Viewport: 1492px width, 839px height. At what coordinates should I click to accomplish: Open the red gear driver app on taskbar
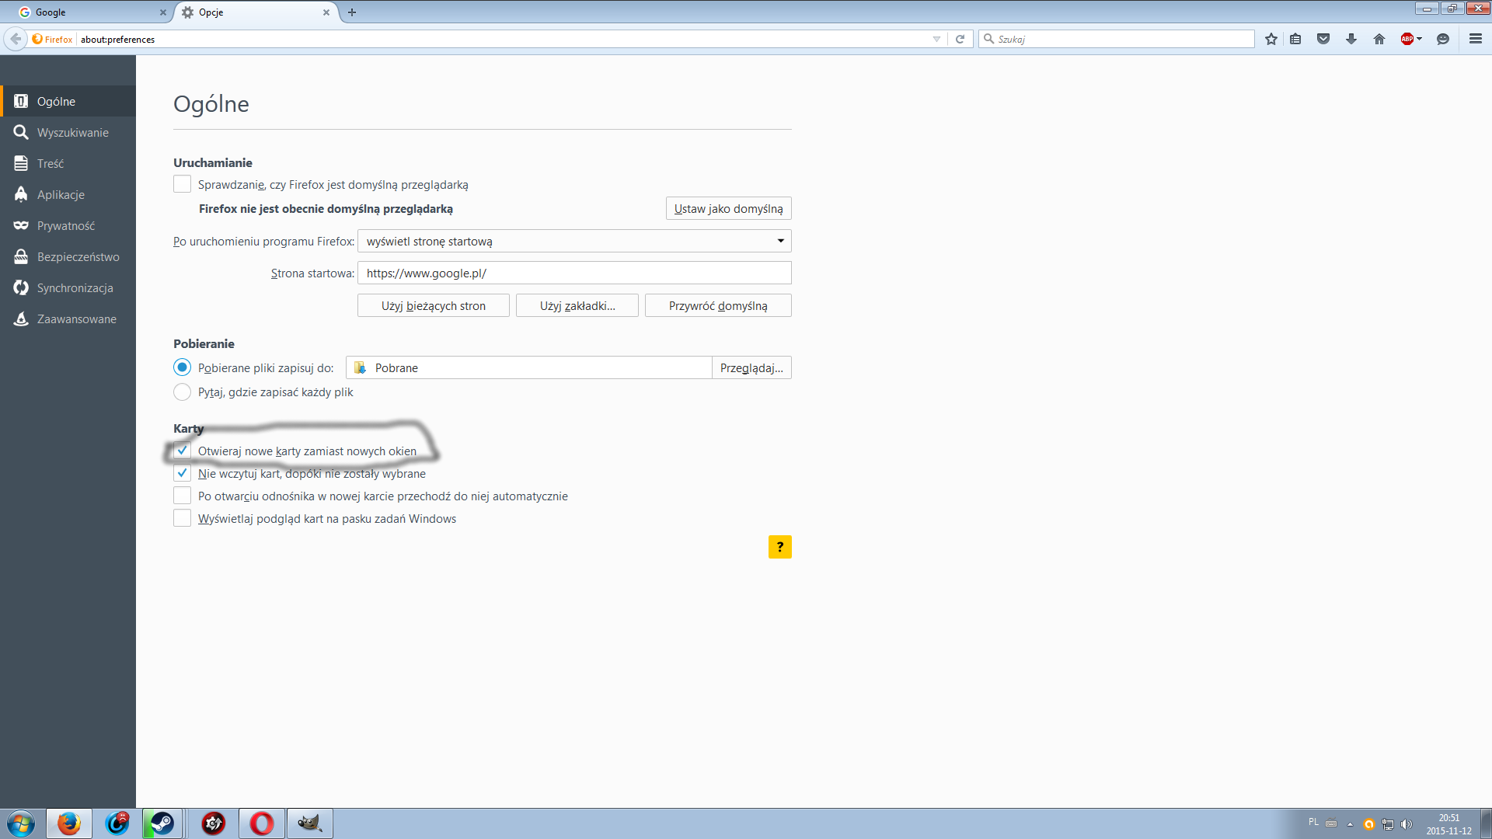pyautogui.click(x=213, y=823)
